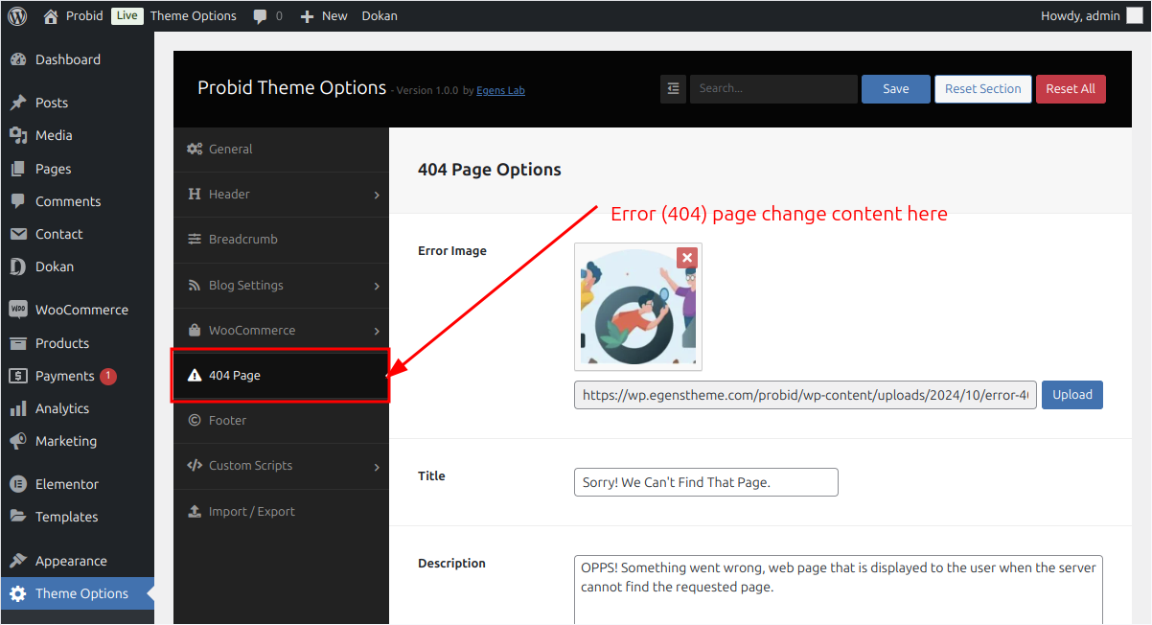Click the warning triangle icon of 404 Page

tap(195, 376)
